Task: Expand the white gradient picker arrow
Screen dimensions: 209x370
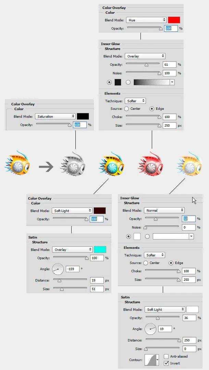Action: pyautogui.click(x=192, y=236)
